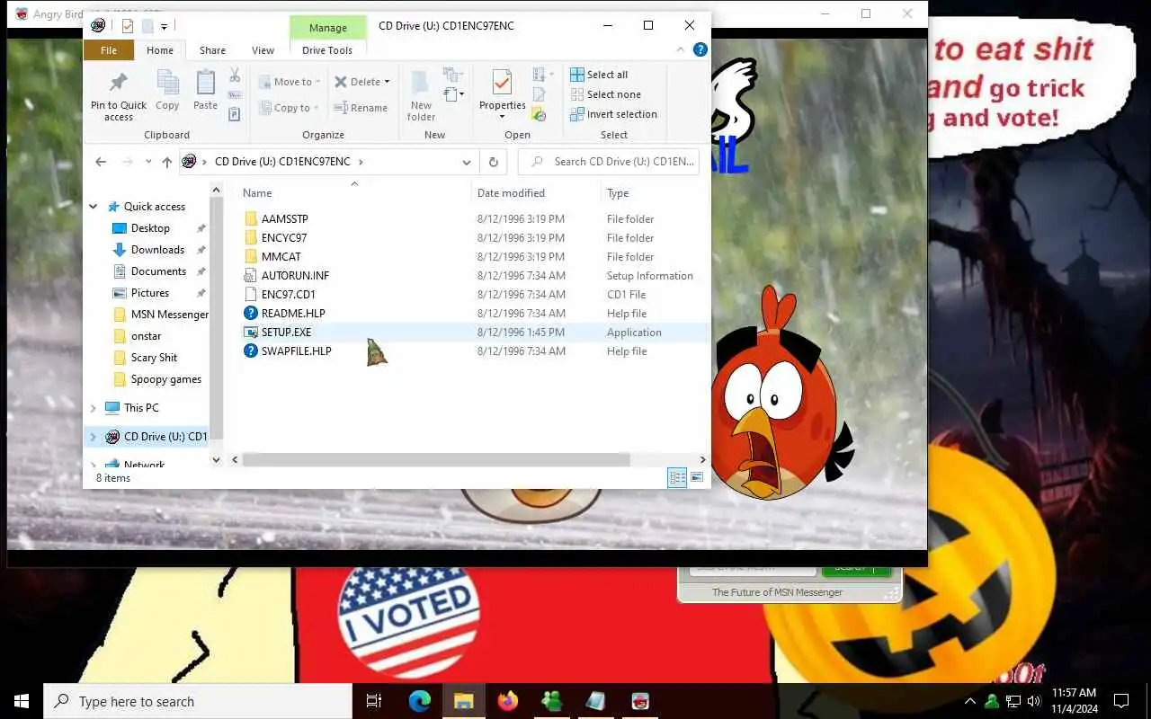Switch to Large icons view in status bar
Screen dimensions: 1151x719
tap(698, 478)
